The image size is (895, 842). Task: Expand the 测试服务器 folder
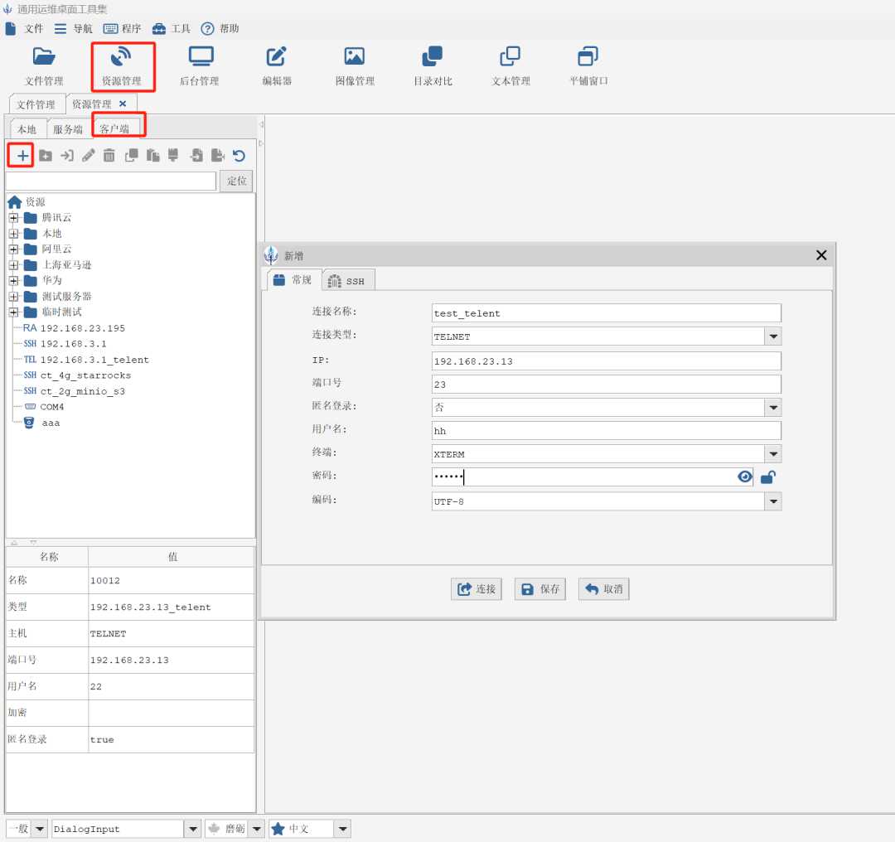click(x=14, y=297)
